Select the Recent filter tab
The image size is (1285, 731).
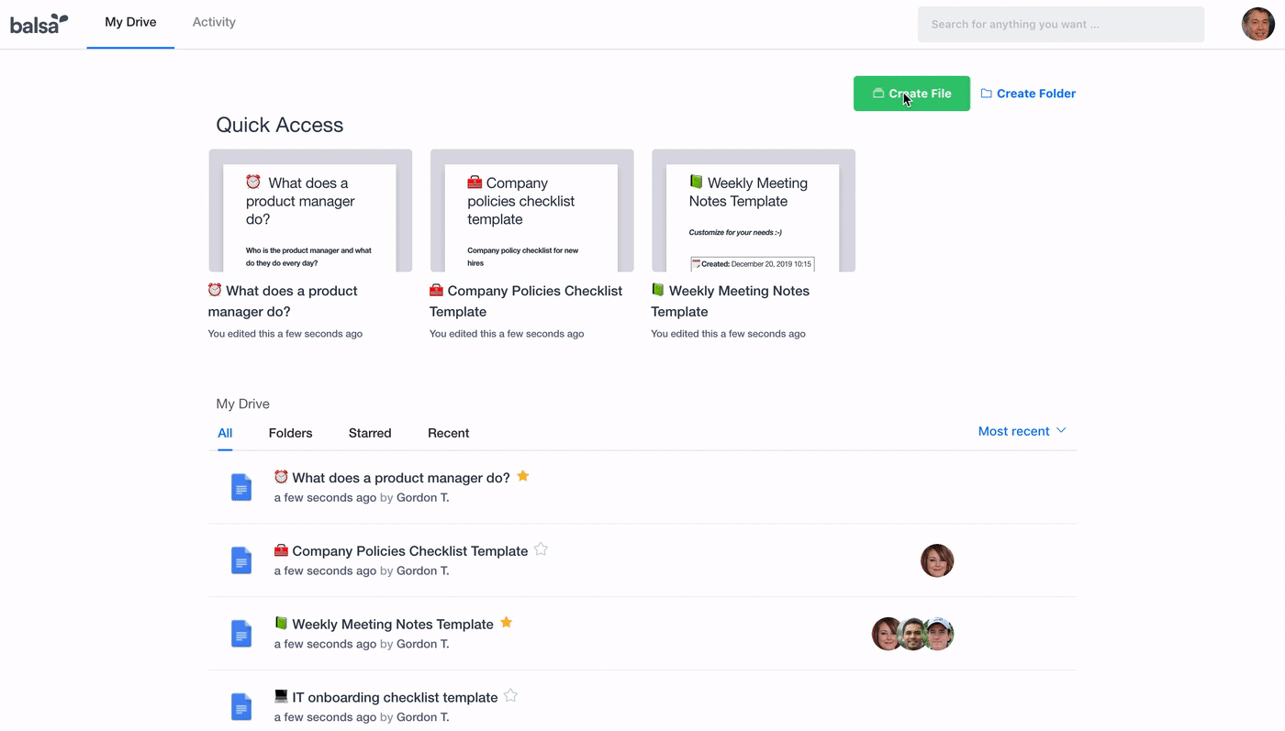tap(448, 433)
